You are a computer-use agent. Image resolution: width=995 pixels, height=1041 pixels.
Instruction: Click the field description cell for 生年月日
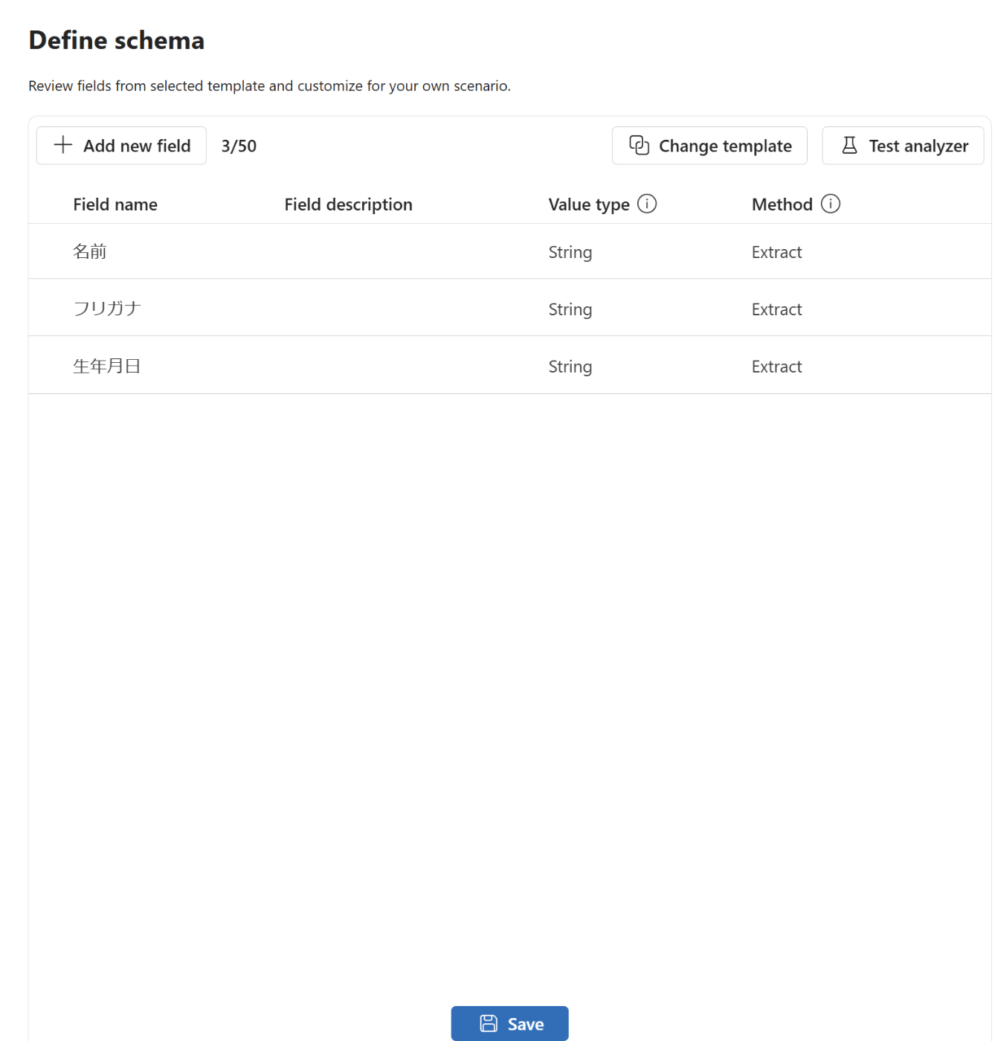tap(409, 366)
